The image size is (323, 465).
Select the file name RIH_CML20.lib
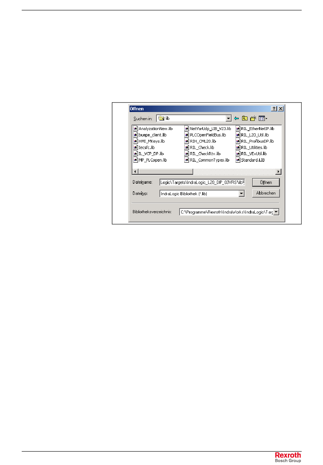click(x=203, y=141)
